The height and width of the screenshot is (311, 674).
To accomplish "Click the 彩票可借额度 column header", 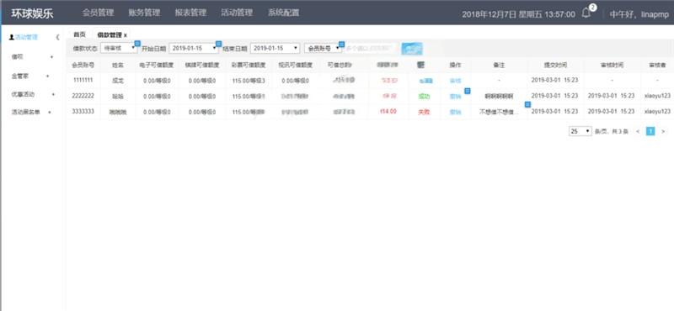I will 249,66.
